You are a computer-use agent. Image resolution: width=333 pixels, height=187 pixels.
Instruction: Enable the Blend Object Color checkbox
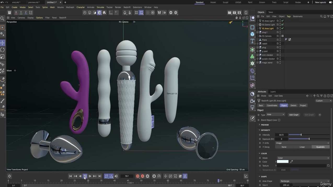point(279,120)
